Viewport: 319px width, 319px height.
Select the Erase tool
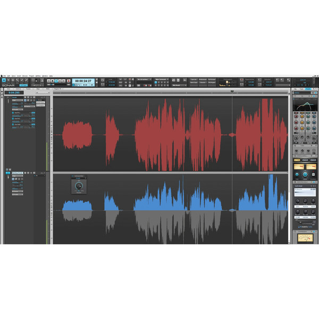coord(26,80)
